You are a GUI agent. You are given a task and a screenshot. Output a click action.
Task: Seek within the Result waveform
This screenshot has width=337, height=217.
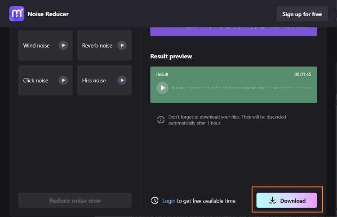241,88
